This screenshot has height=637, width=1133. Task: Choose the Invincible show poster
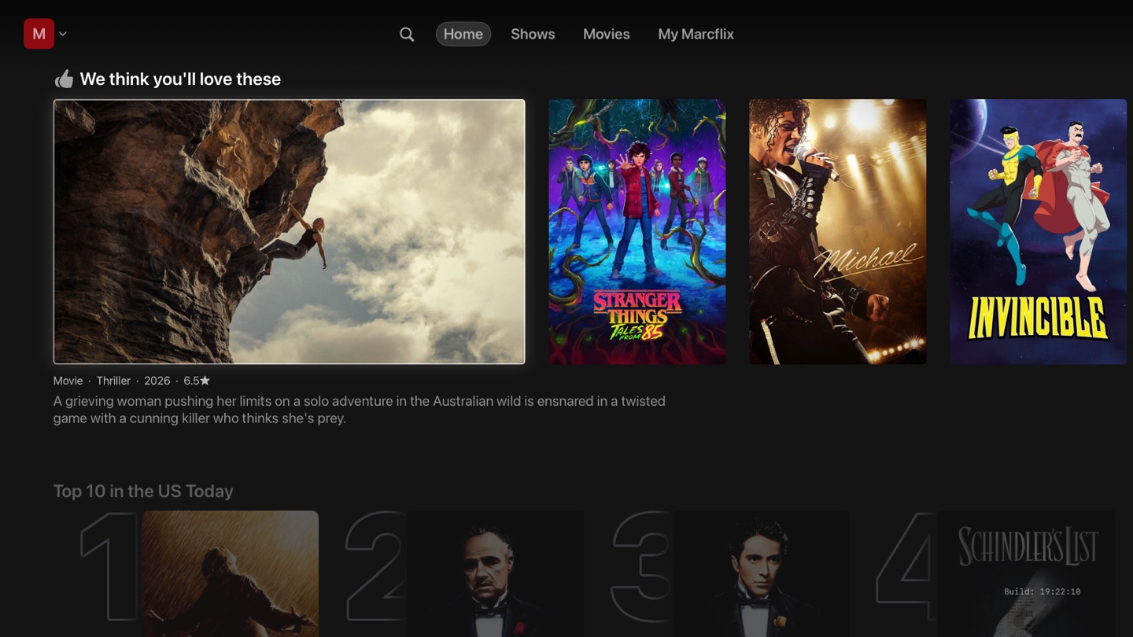(1038, 231)
